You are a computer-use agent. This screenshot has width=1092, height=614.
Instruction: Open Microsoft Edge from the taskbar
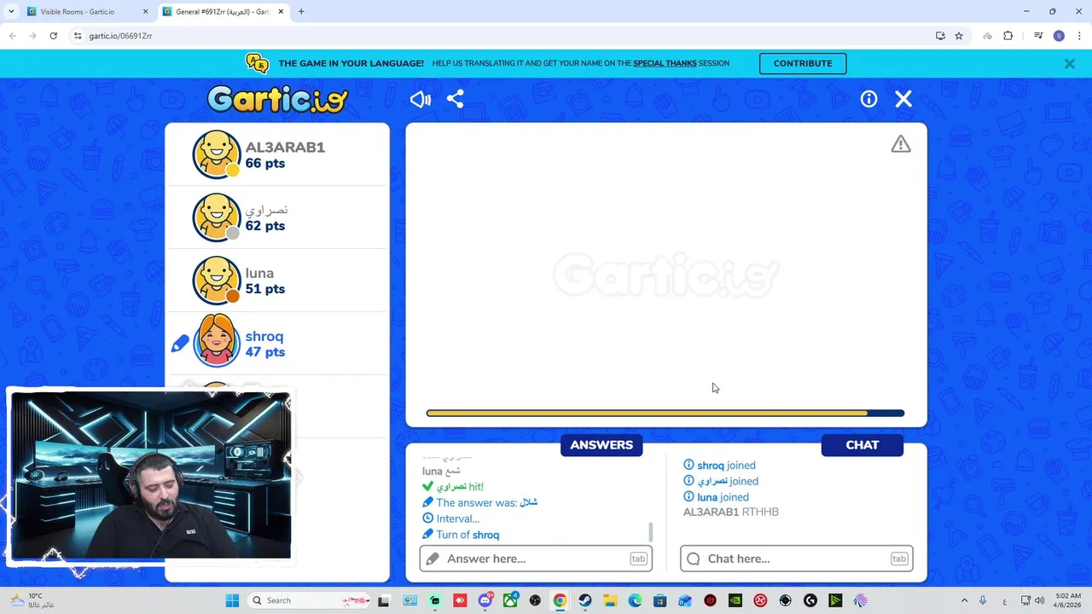click(635, 600)
